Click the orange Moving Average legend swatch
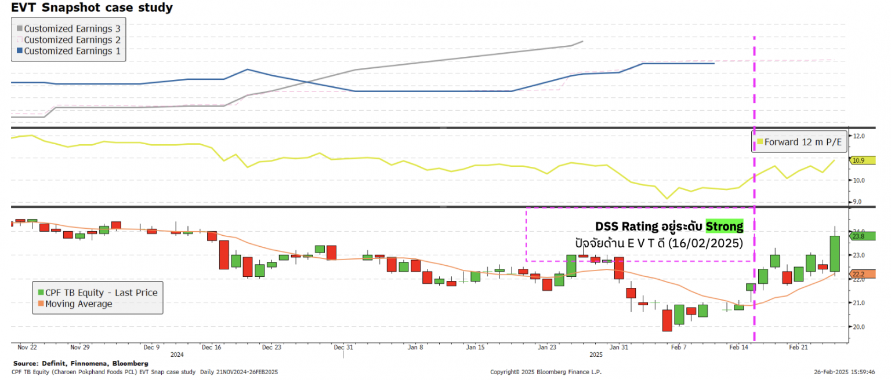Viewport: 891px width, 380px height. (x=40, y=304)
